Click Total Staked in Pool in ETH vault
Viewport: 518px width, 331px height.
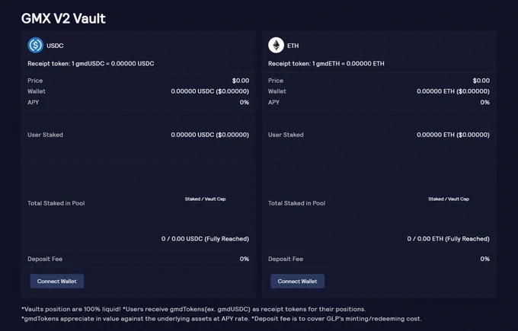tap(296, 203)
